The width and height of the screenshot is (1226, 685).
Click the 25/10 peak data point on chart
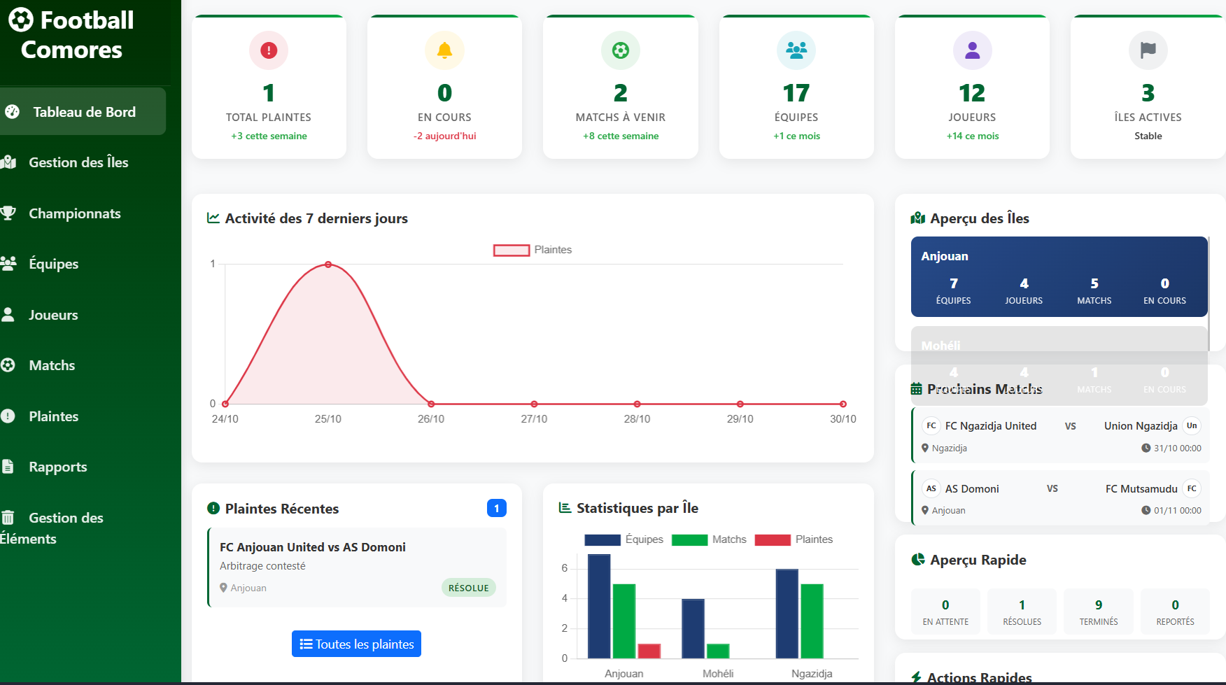point(328,264)
